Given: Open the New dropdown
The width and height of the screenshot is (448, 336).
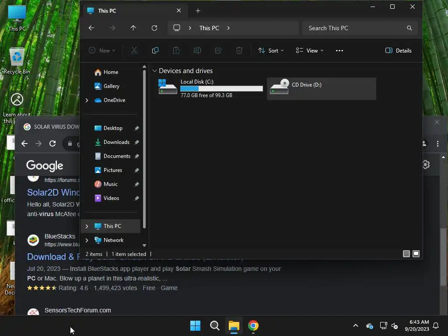Looking at the screenshot, I should [102, 51].
